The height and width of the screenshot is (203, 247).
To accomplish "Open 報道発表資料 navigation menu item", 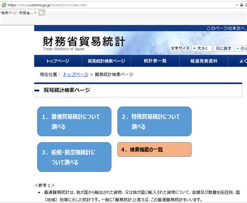I will point(204,61).
